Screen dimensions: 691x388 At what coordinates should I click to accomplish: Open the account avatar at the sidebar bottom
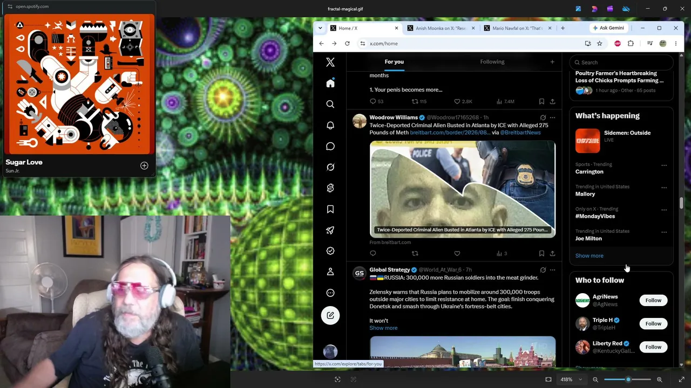[330, 351]
